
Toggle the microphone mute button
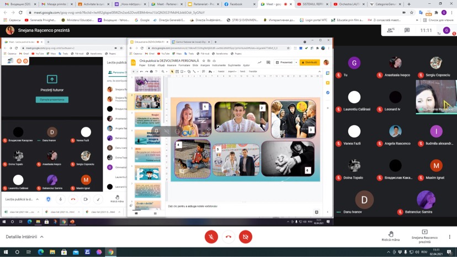coord(211,237)
